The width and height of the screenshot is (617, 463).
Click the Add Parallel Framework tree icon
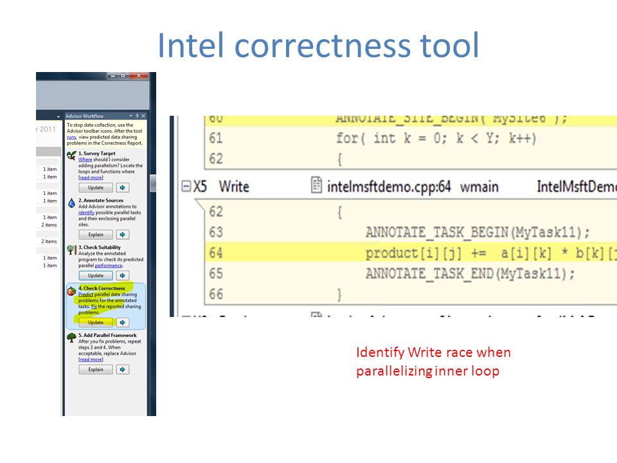tap(71, 338)
